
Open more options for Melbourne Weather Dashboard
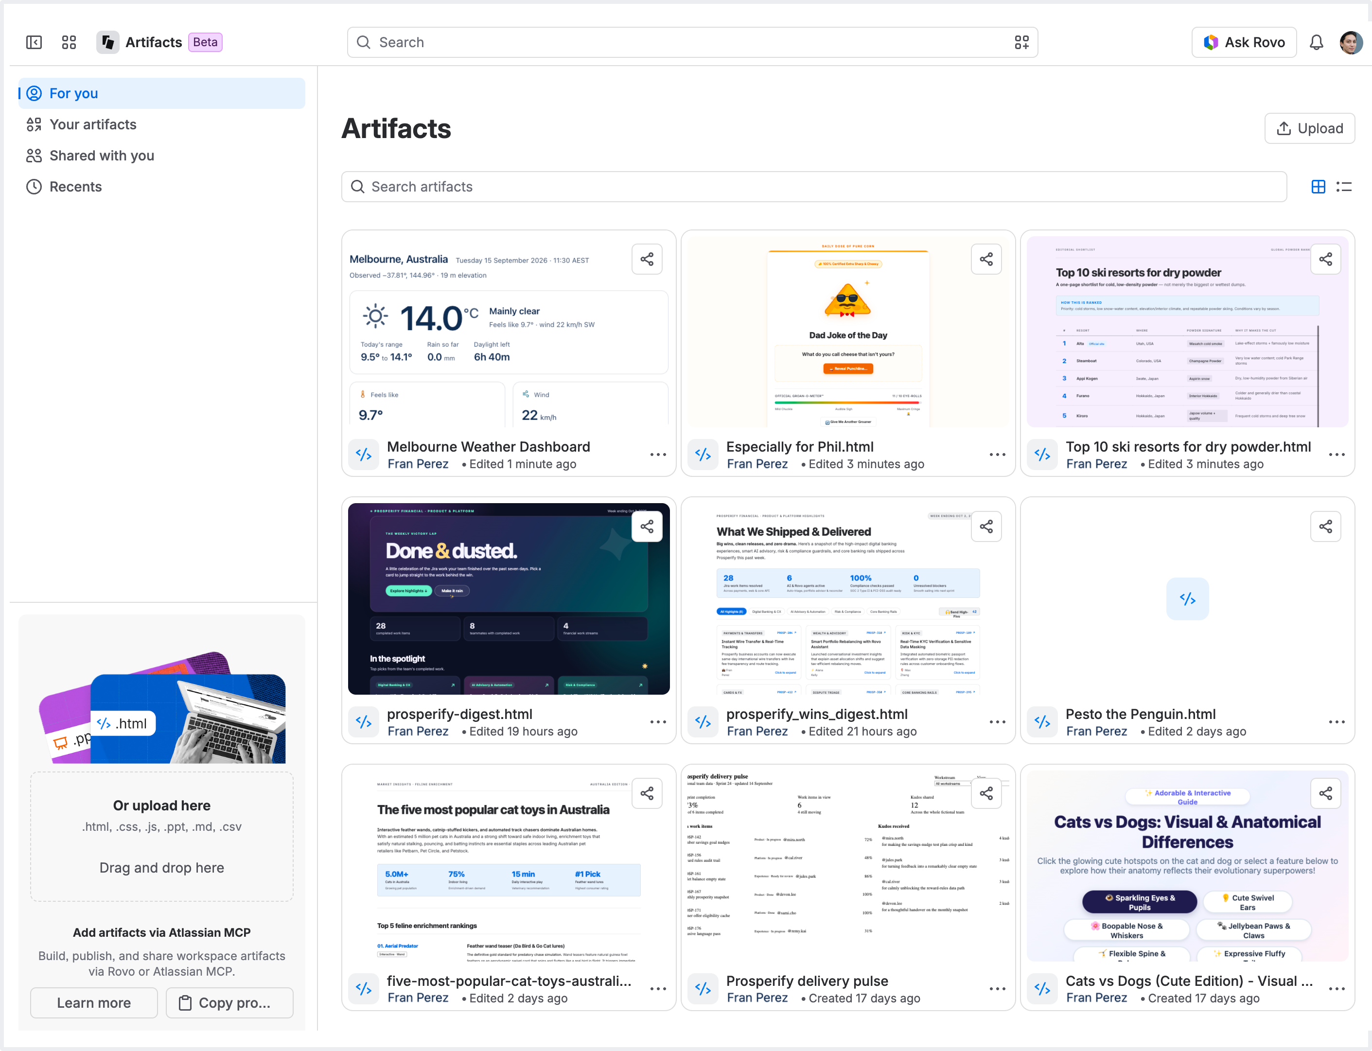pyautogui.click(x=657, y=455)
